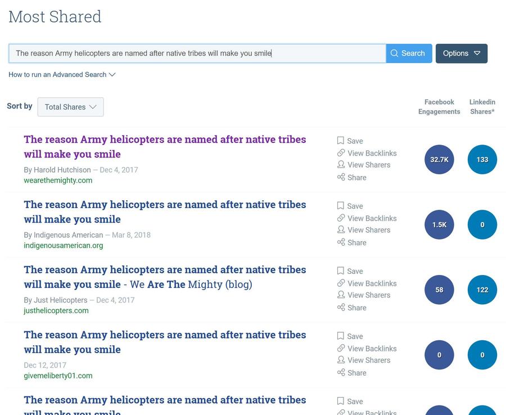Click author name Indigenous American

click(x=69, y=235)
